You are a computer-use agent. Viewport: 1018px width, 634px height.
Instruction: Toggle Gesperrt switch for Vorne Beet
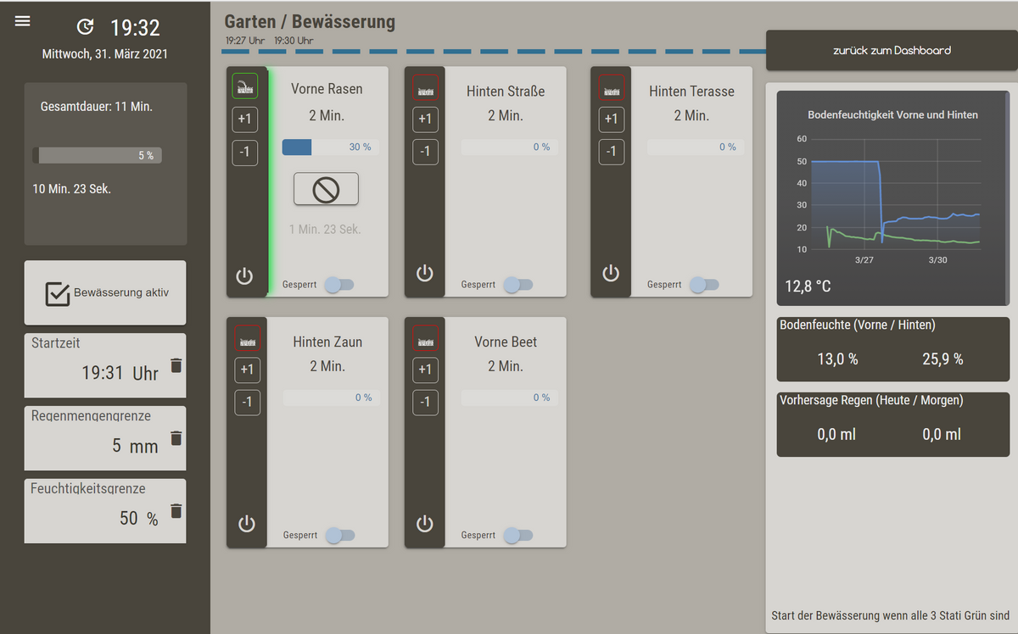click(518, 536)
